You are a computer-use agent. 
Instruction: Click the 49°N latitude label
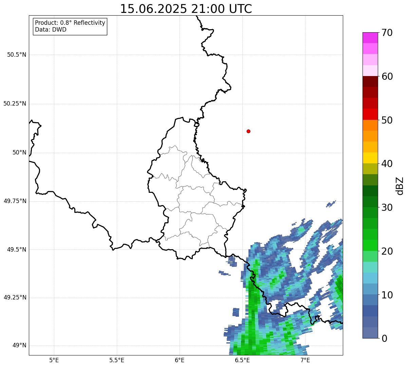(x=19, y=345)
